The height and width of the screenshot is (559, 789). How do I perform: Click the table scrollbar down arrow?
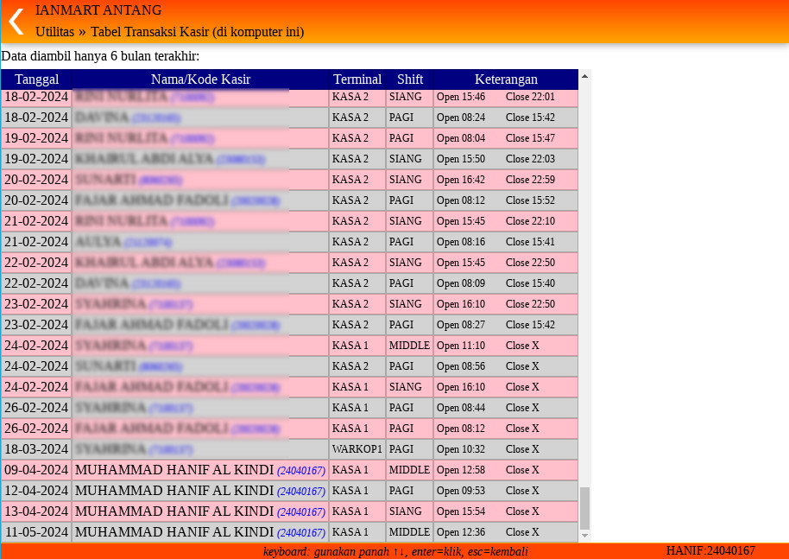[584, 536]
